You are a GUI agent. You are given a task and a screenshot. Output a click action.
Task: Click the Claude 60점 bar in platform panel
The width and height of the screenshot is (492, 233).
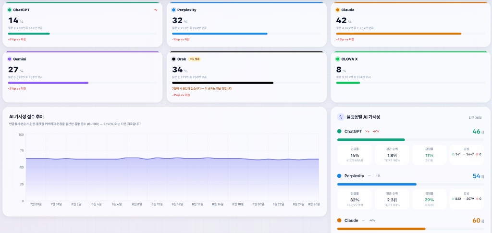point(381,229)
